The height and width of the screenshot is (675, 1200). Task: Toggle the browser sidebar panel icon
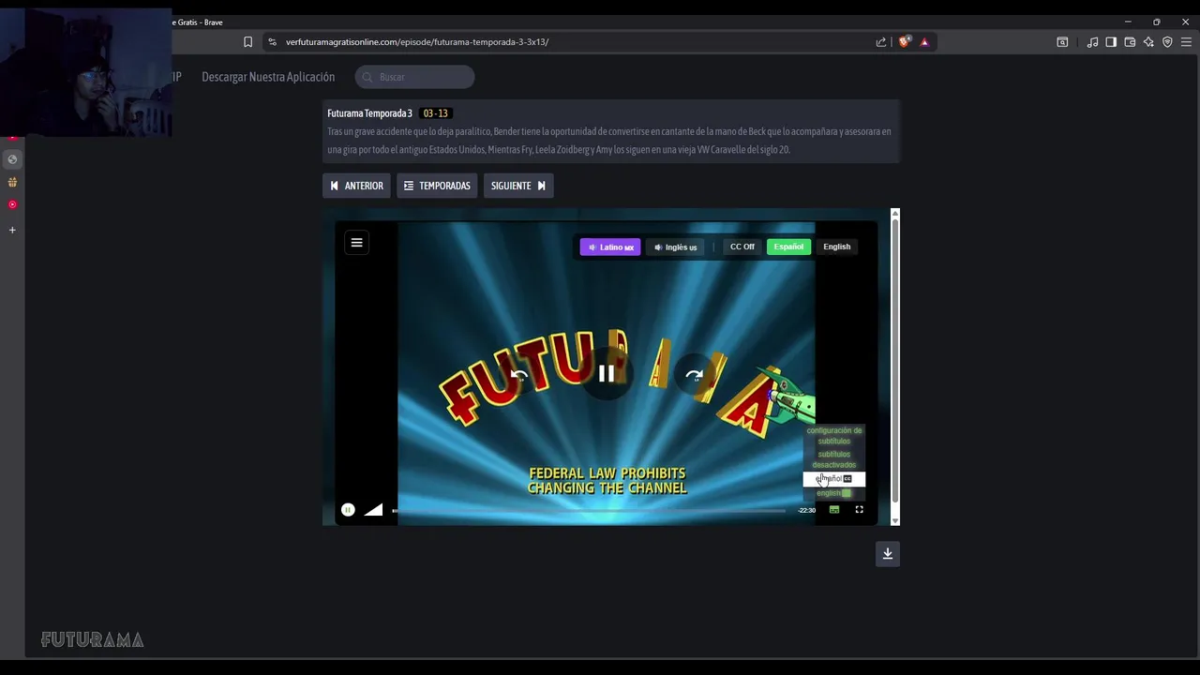click(1111, 42)
